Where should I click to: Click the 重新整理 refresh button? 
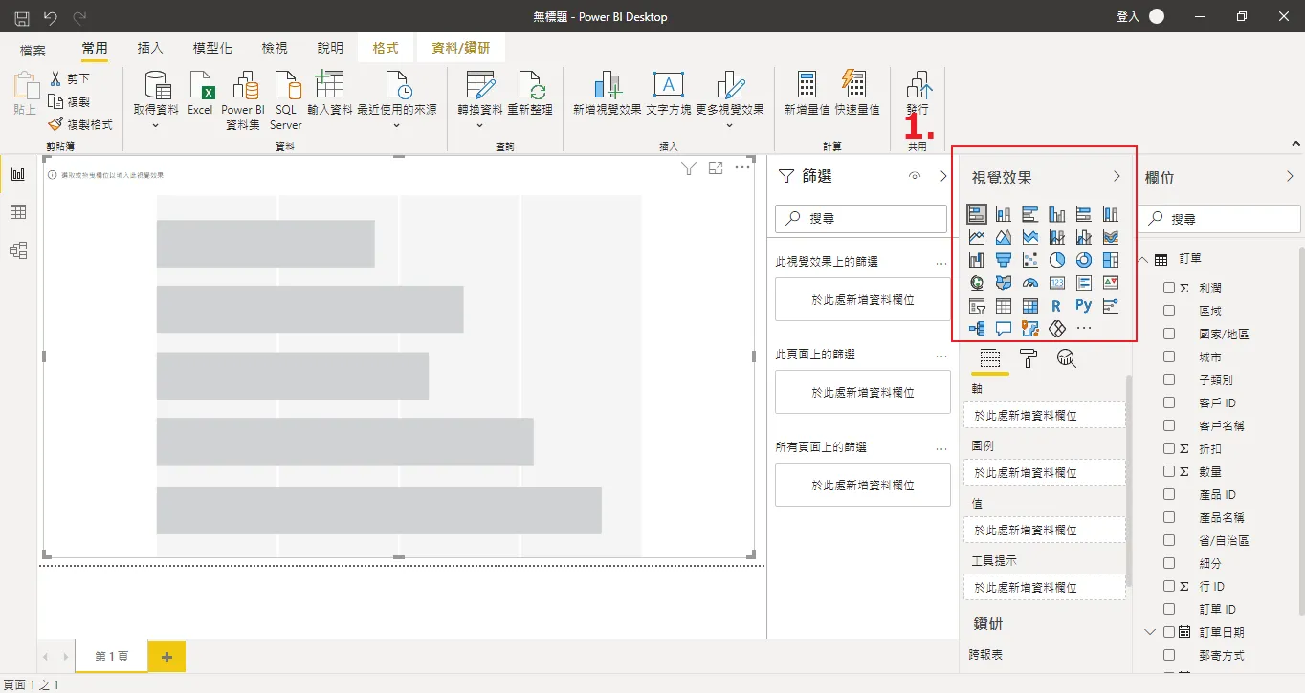(x=530, y=94)
